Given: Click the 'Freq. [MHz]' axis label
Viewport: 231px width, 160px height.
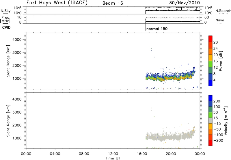Looking at the screenshot, I should coord(5,19).
